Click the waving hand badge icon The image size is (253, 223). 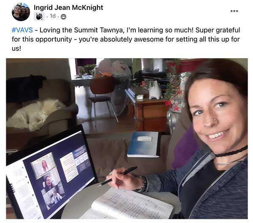[39, 16]
